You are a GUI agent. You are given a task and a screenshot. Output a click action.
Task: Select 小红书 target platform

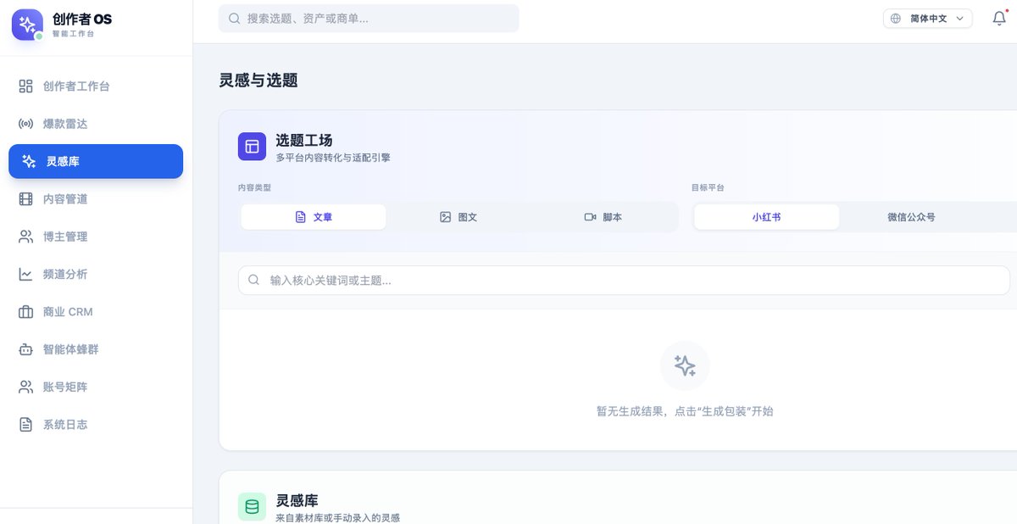coord(767,217)
